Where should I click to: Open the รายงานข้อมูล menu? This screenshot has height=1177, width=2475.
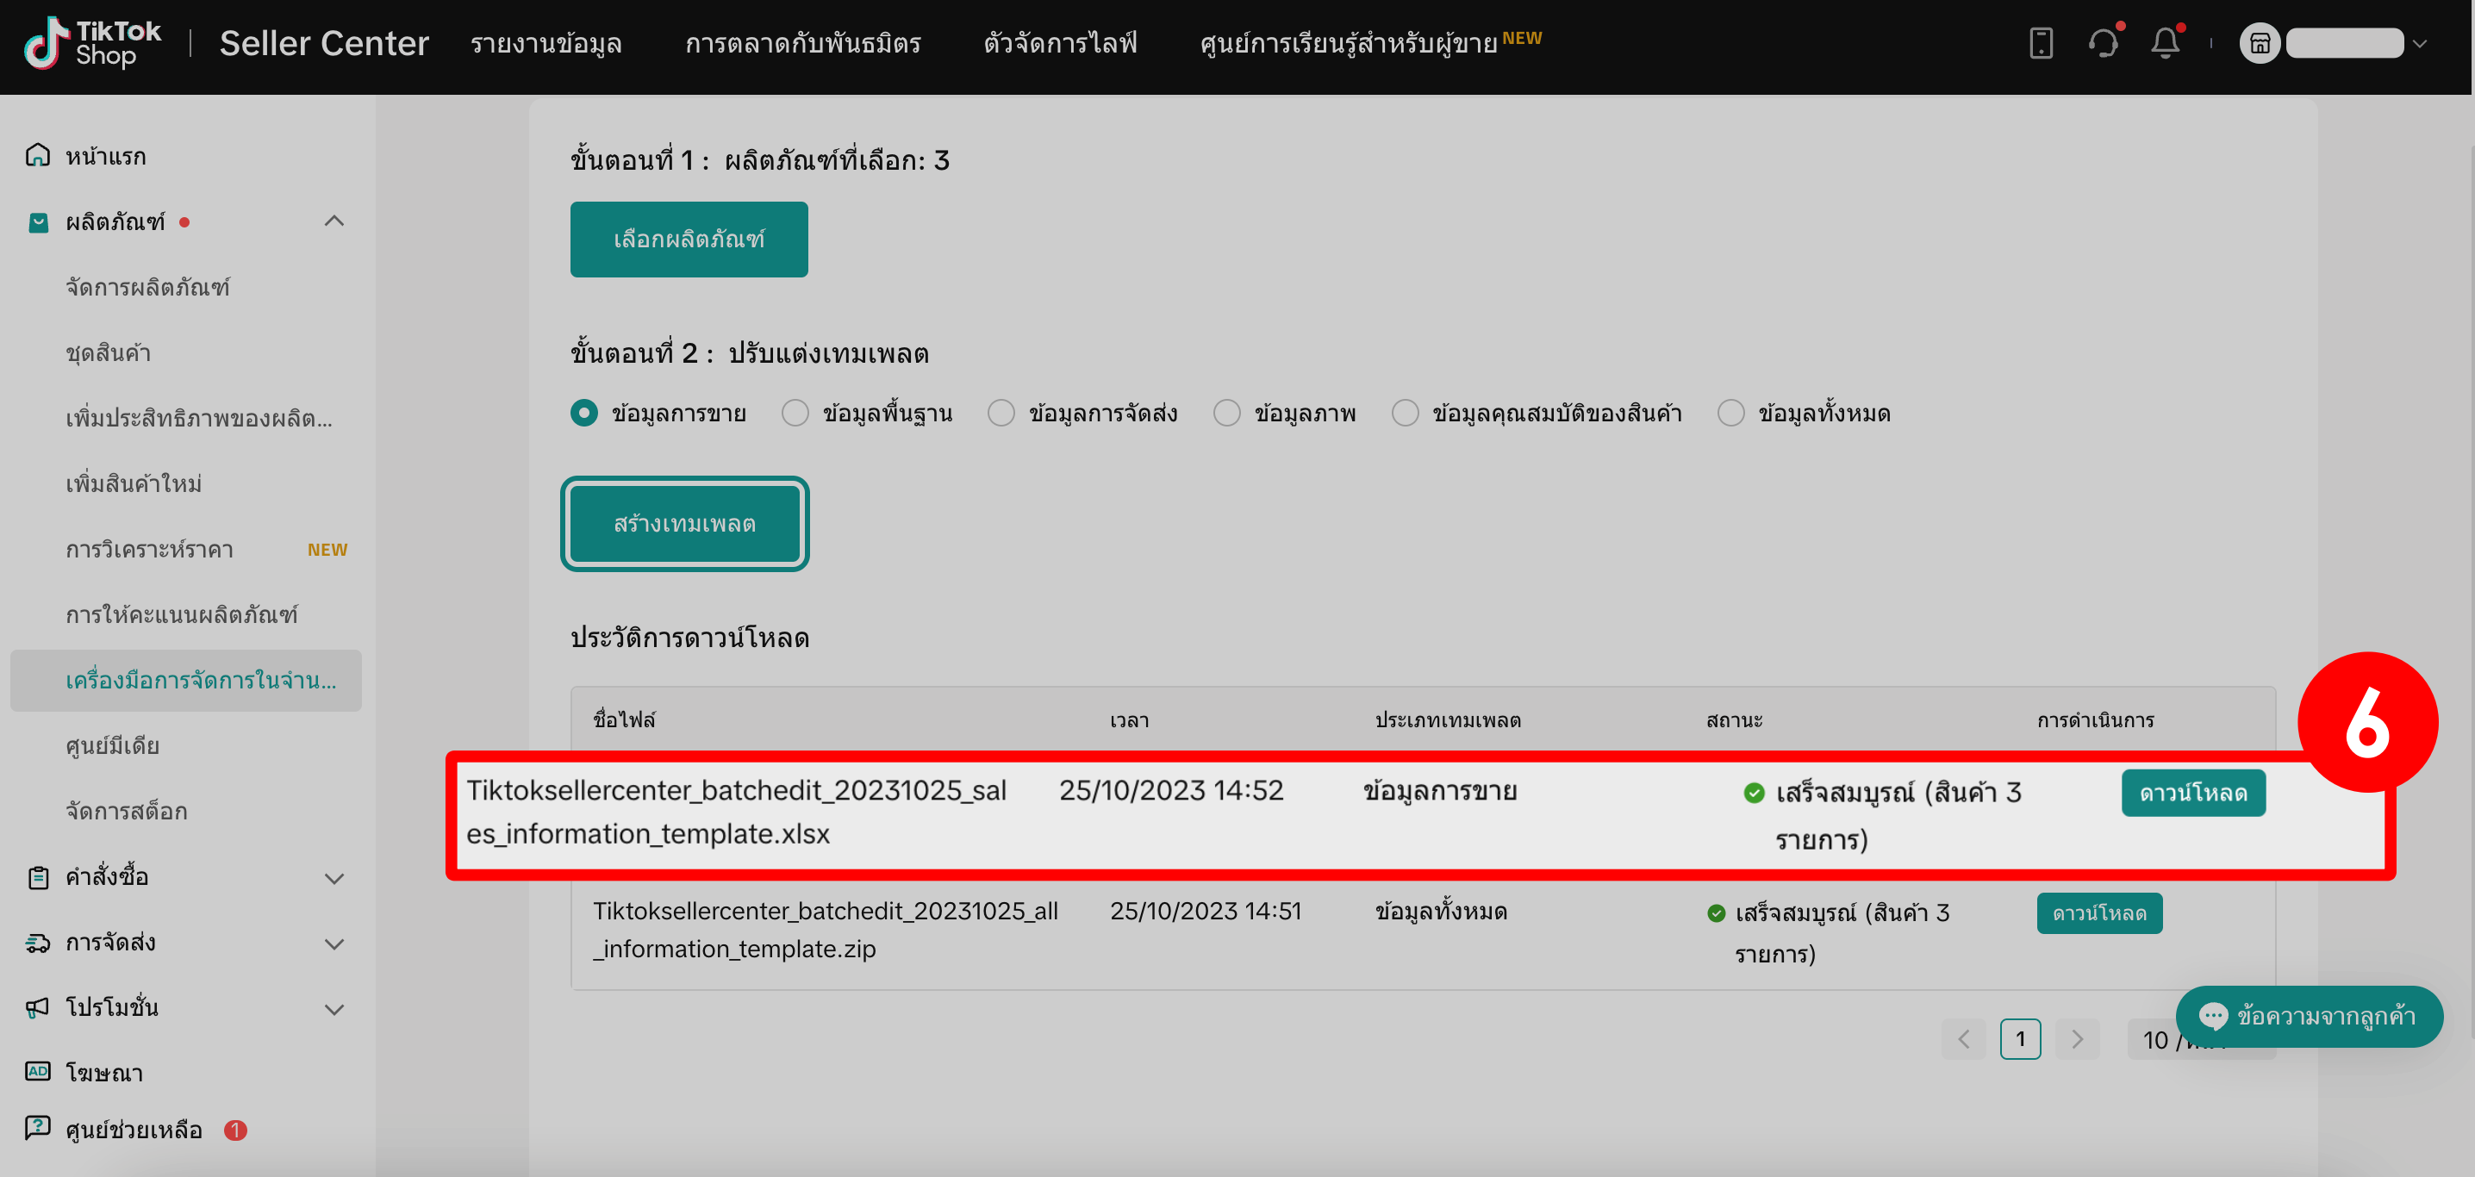[x=545, y=43]
